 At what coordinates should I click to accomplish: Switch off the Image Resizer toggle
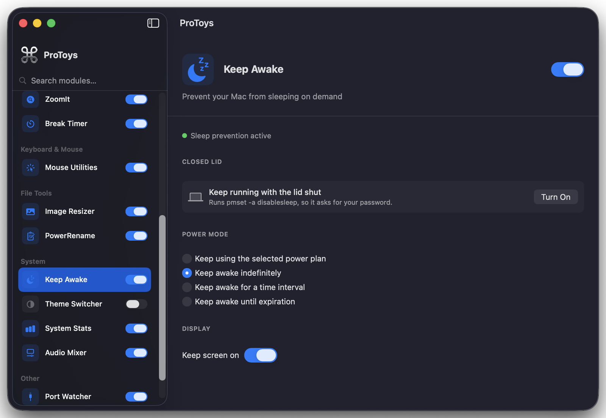136,212
